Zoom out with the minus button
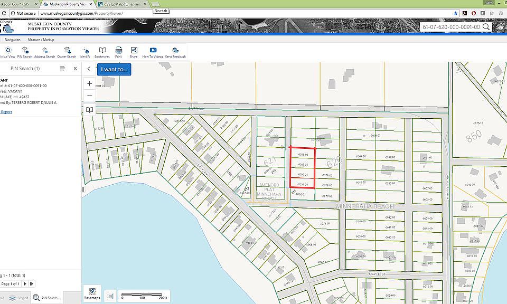This screenshot has height=304, width=507. pyautogui.click(x=89, y=96)
